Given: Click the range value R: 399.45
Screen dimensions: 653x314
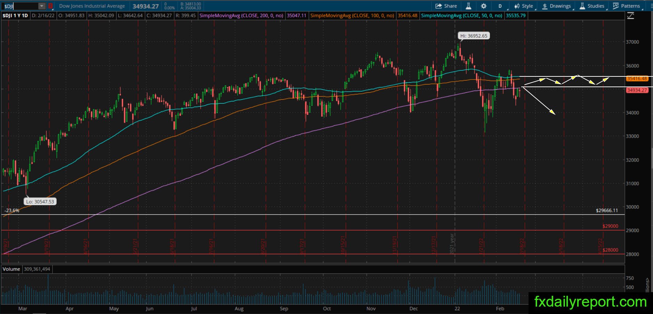Looking at the screenshot, I should point(186,16).
